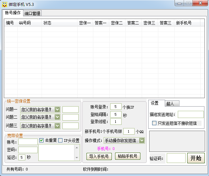
Task: Open the 端口管理 tab
Action: 33,13
